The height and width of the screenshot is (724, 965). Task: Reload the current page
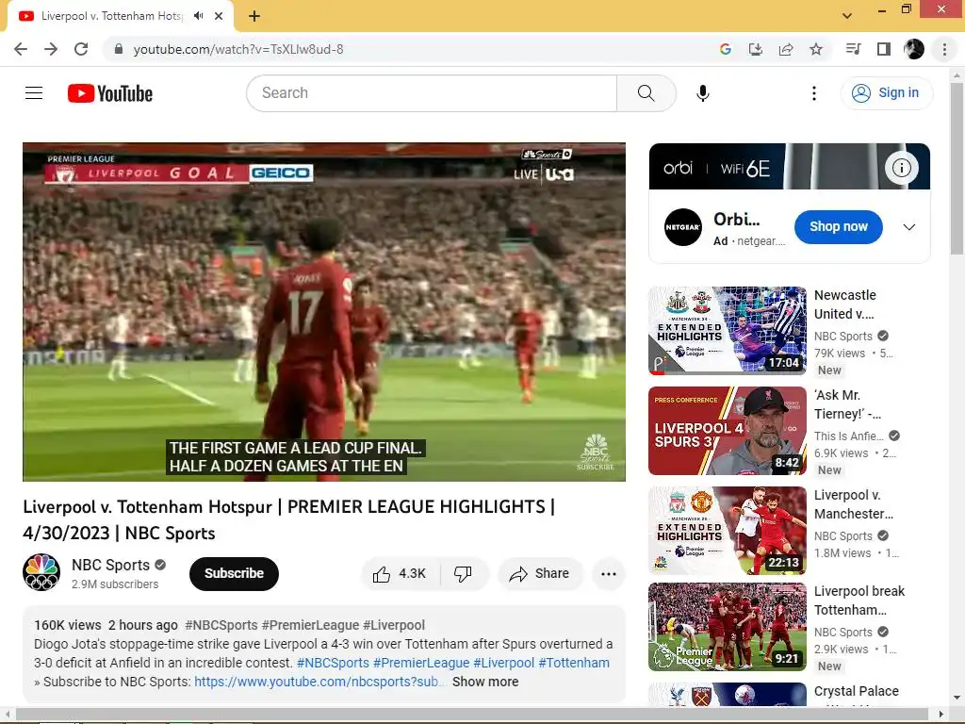click(x=81, y=49)
